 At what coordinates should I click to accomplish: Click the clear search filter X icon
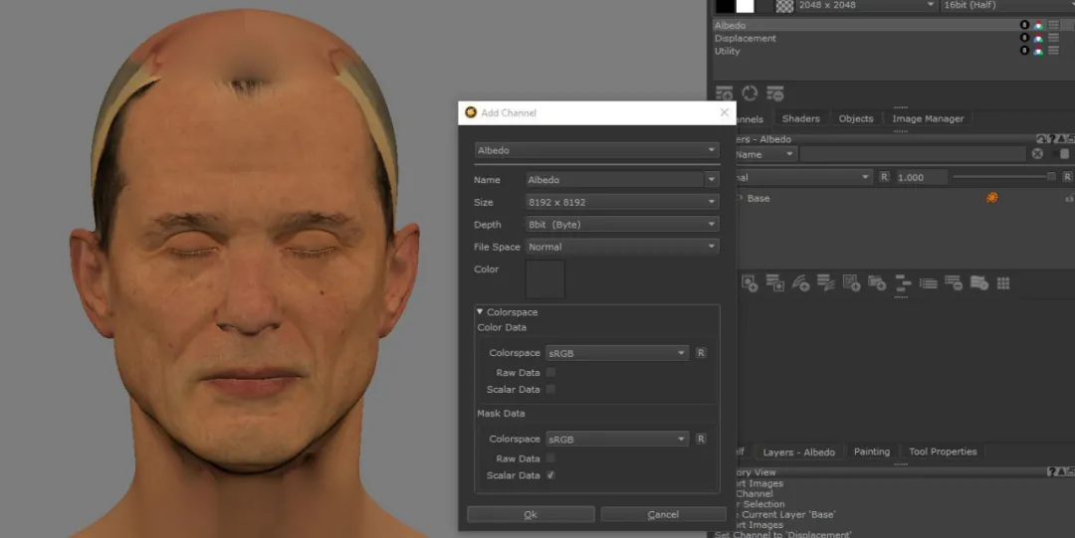(x=1037, y=154)
